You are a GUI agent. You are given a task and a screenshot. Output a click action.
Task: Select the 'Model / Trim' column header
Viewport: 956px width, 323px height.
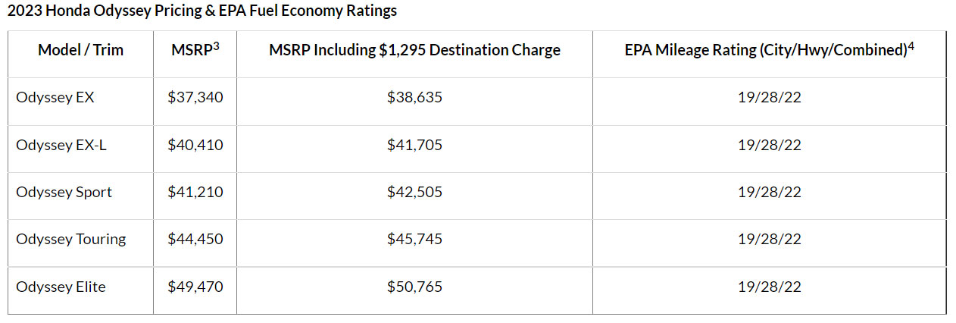pyautogui.click(x=80, y=50)
